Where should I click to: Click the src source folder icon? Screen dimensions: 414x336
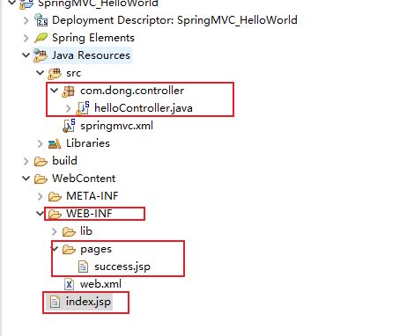pos(55,73)
